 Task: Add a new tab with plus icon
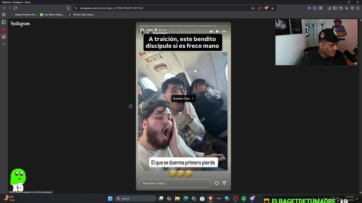[4, 44]
